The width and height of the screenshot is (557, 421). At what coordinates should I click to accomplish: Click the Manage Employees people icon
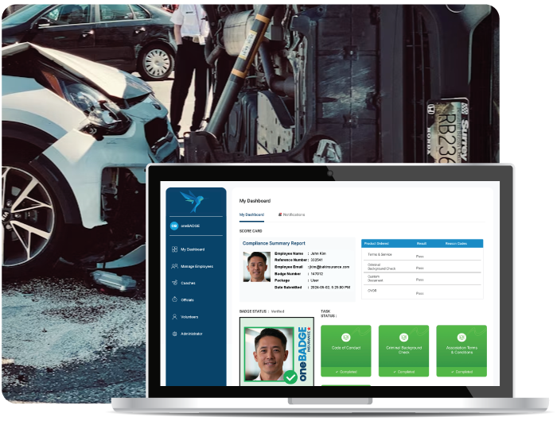(x=174, y=266)
